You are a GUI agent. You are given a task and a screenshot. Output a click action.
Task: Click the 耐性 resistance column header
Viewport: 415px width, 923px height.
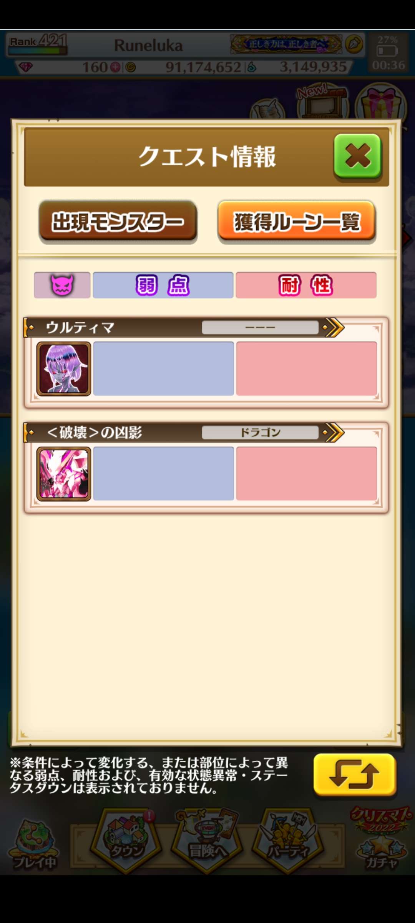[306, 285]
